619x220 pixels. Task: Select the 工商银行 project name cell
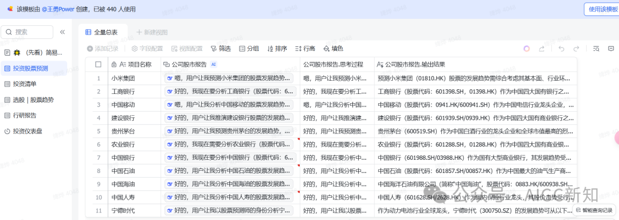tap(134, 92)
